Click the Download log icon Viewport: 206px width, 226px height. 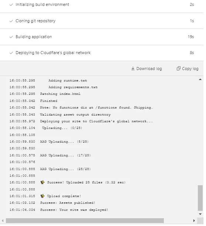(133, 69)
